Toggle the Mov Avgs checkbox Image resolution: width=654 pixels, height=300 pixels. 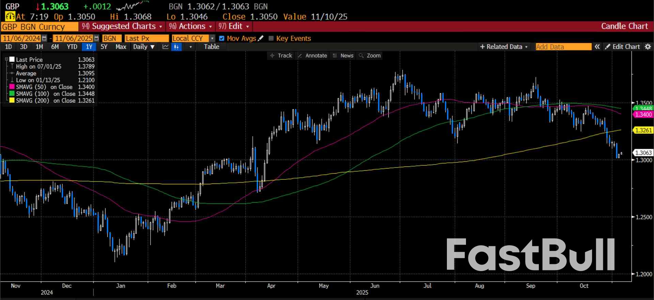coord(222,38)
